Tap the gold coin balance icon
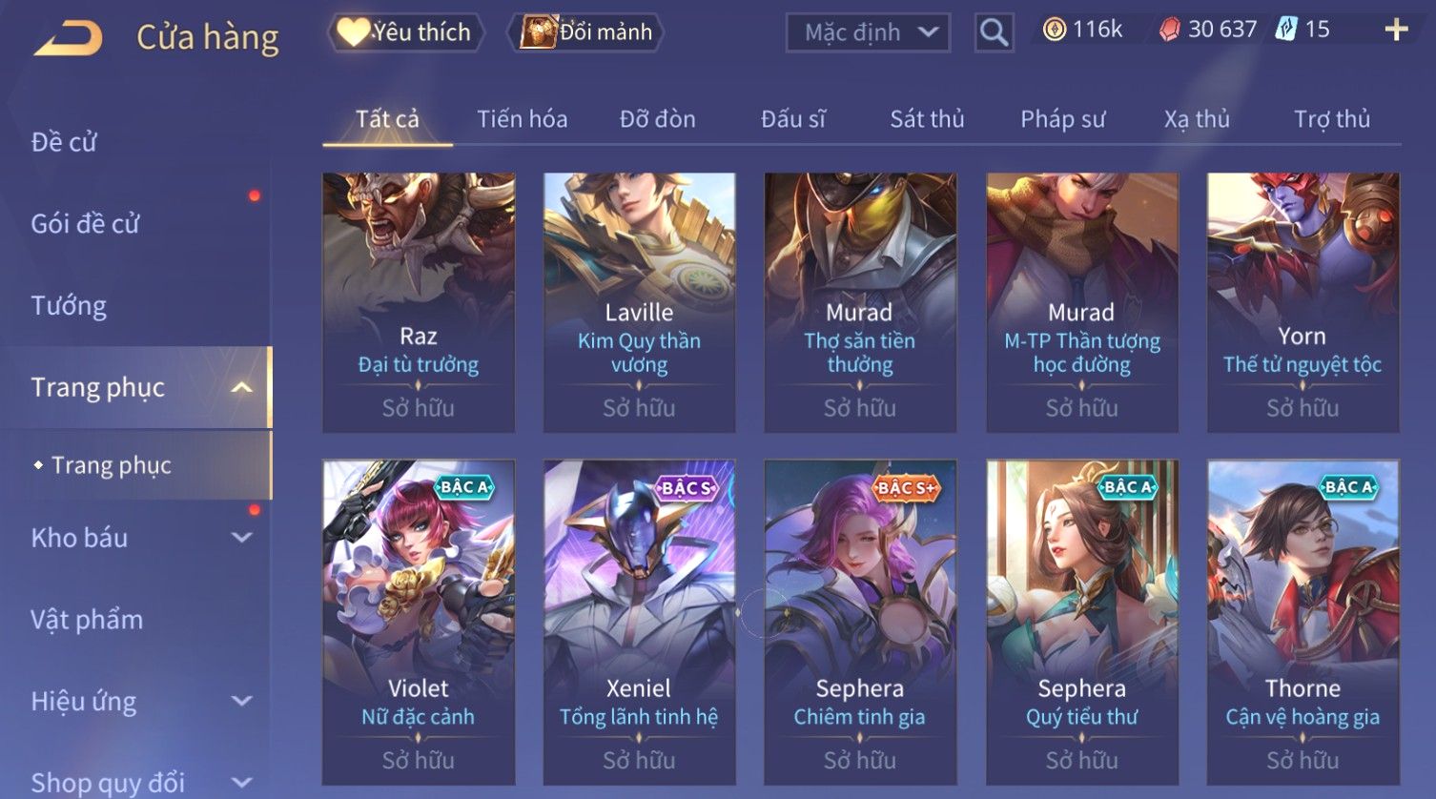This screenshot has width=1436, height=799. pos(1054,30)
